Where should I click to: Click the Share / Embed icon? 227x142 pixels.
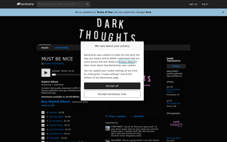[107, 116]
